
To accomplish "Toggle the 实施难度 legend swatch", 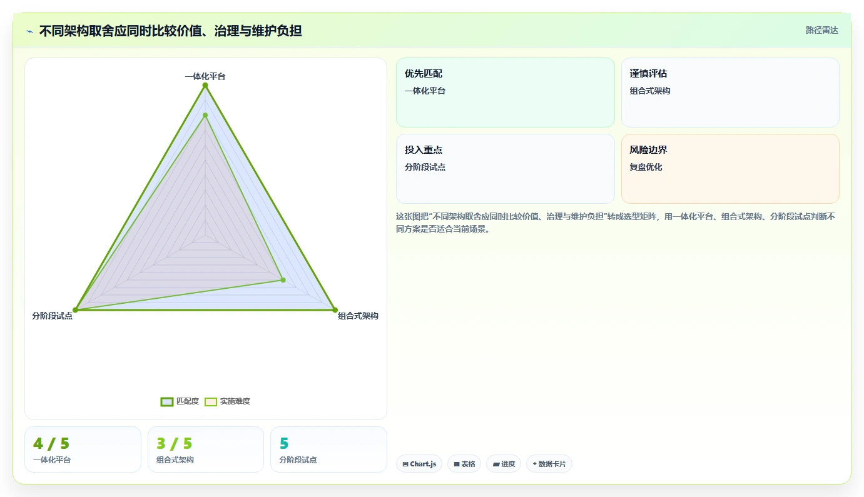I will 211,401.
